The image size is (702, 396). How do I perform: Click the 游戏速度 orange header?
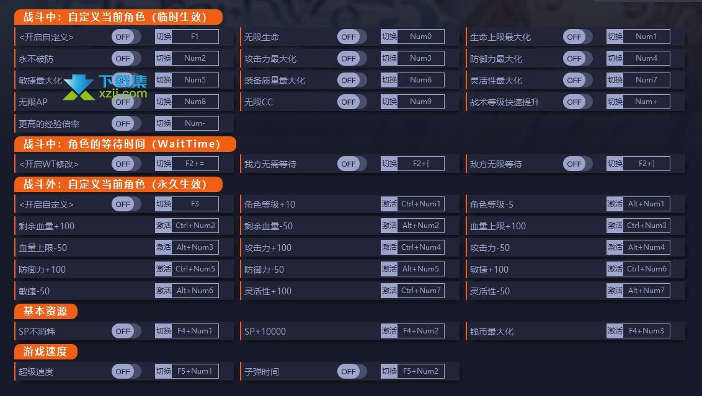[46, 352]
